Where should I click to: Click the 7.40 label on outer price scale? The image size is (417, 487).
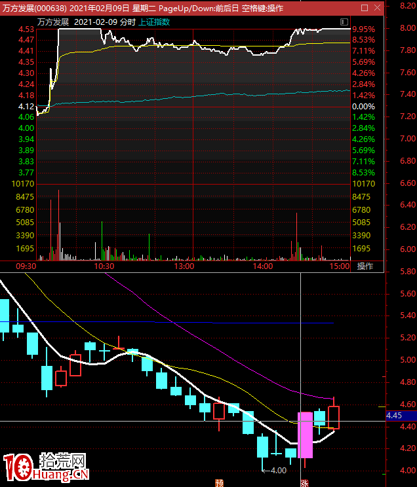pos(408,94)
